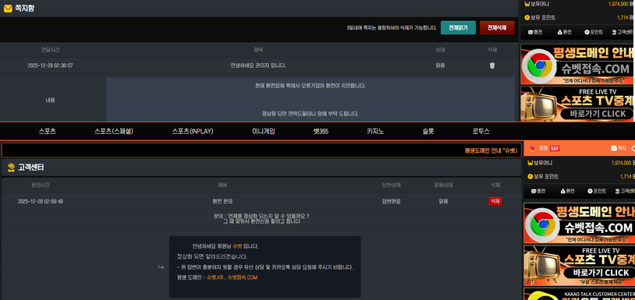The height and width of the screenshot is (300, 635).
Task: Click the Lv.1 level badge
Action: tap(555, 148)
